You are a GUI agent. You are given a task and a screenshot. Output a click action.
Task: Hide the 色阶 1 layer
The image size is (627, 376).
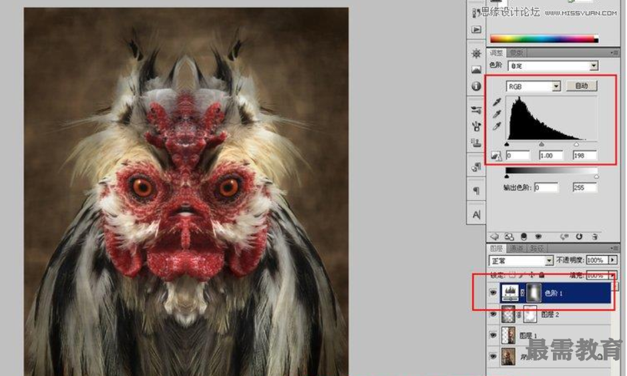493,293
